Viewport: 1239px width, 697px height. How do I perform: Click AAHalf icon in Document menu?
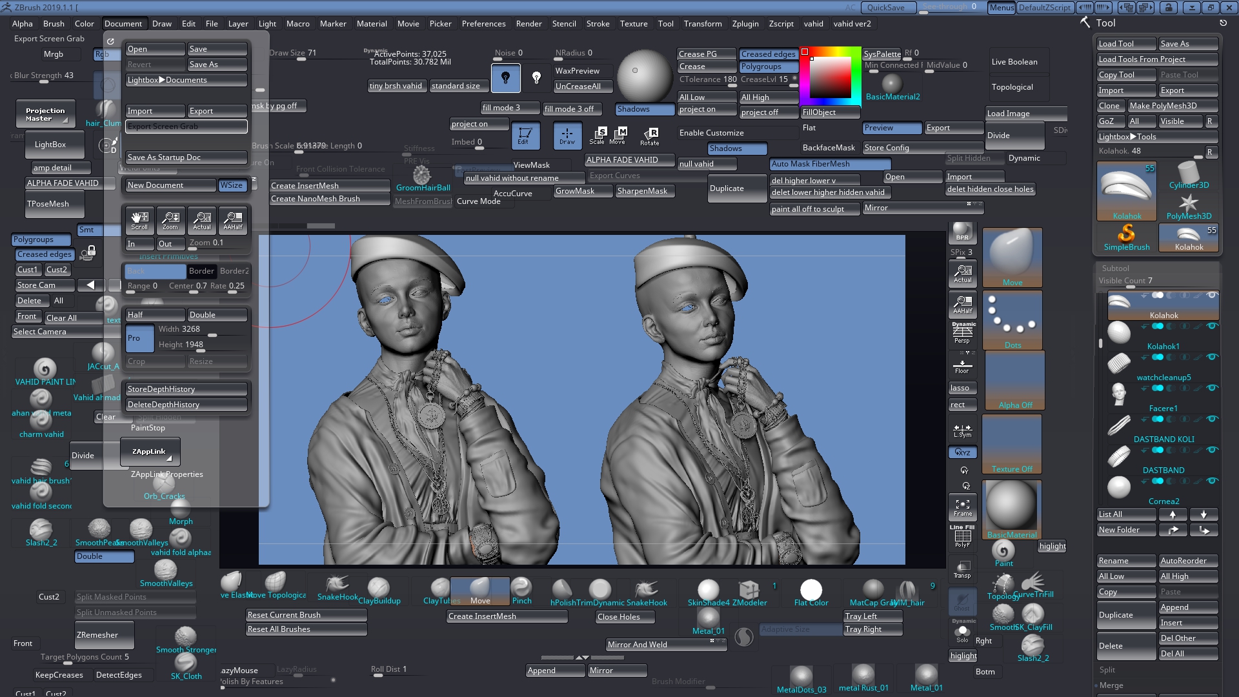pos(233,220)
